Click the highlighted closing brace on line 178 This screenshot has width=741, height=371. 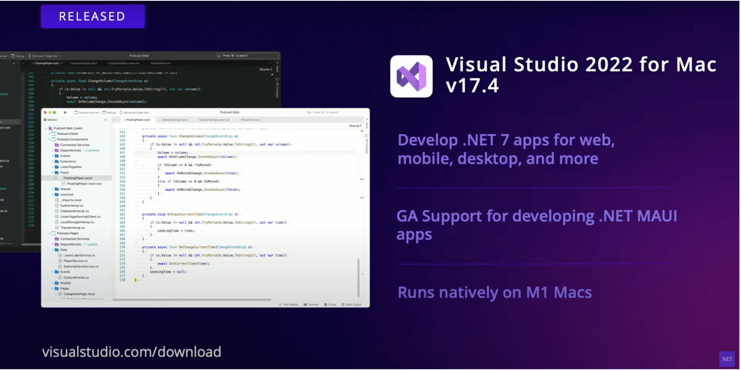point(135,280)
